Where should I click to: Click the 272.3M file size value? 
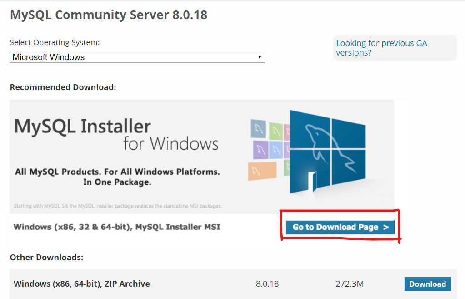(x=350, y=284)
